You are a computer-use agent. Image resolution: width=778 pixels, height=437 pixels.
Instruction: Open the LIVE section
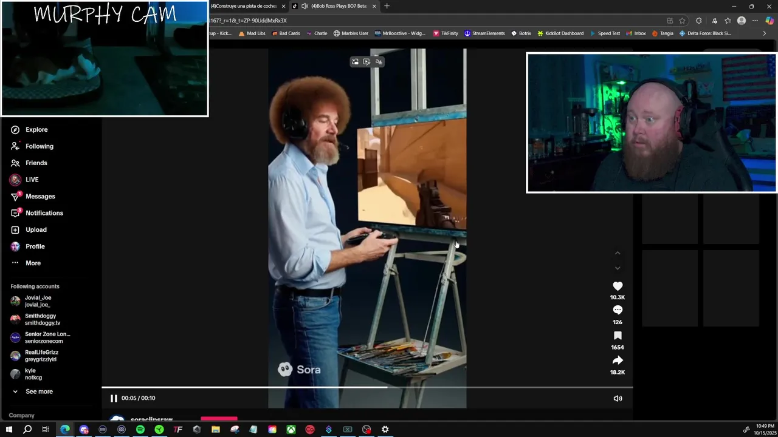tap(24, 180)
